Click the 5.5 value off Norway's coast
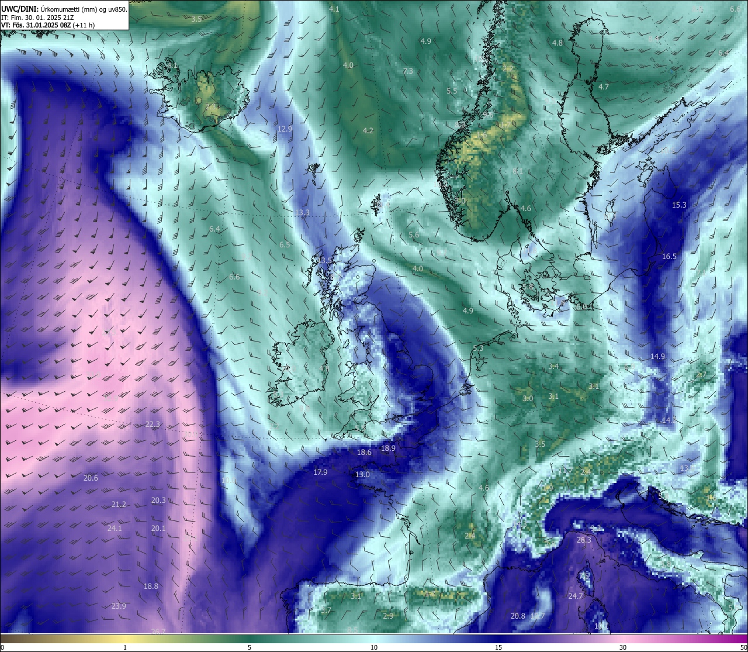 tap(452, 91)
